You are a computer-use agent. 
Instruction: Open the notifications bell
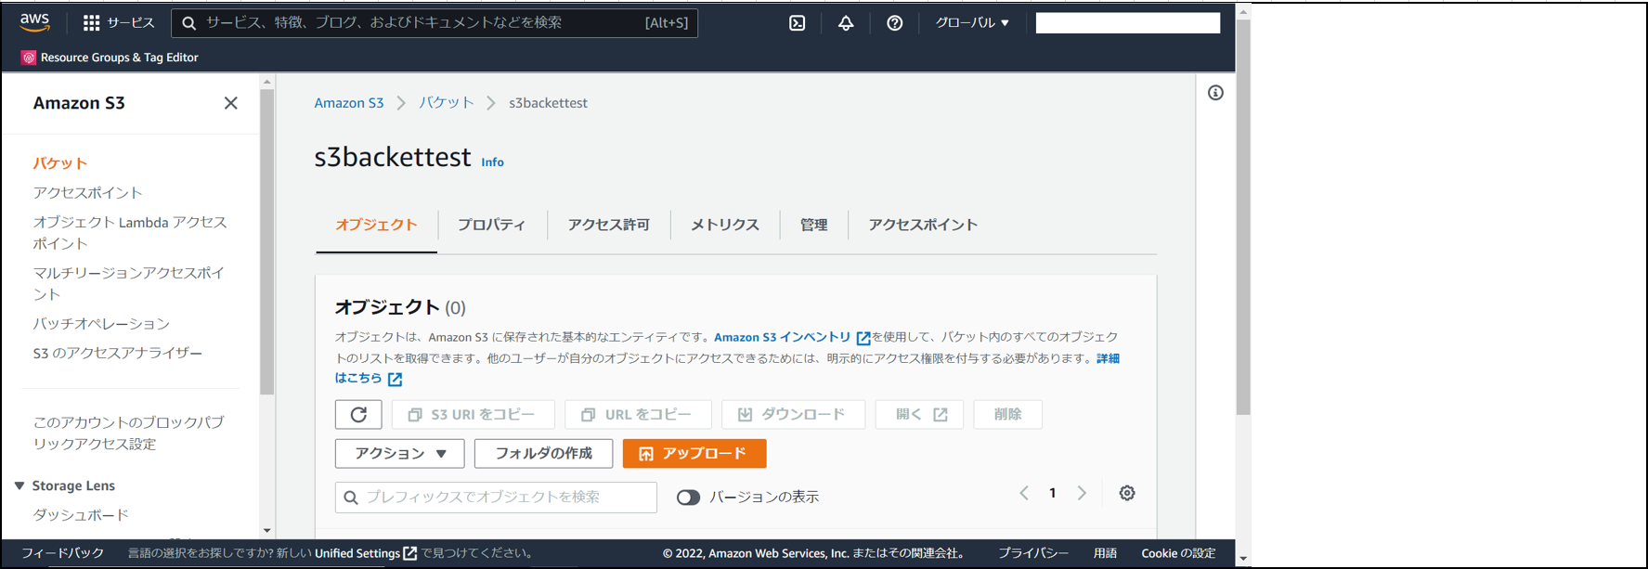(846, 23)
